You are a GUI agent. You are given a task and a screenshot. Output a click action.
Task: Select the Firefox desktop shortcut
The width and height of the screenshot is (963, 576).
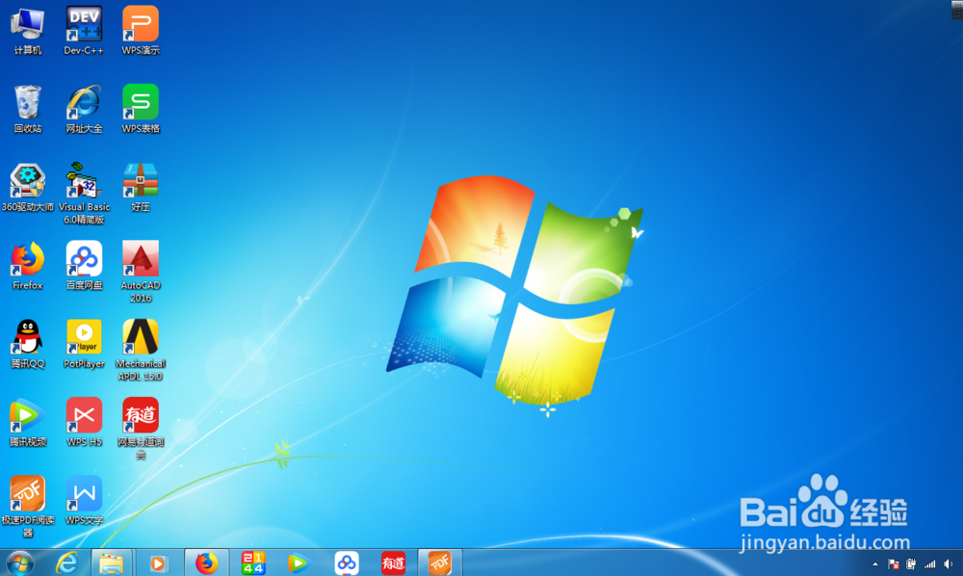(28, 266)
